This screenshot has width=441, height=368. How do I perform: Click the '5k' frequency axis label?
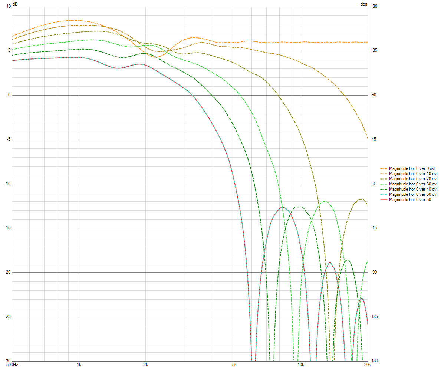pyautogui.click(x=234, y=365)
